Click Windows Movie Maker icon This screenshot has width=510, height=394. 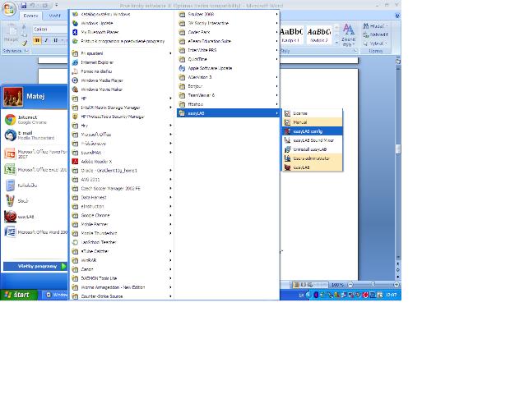(x=75, y=89)
